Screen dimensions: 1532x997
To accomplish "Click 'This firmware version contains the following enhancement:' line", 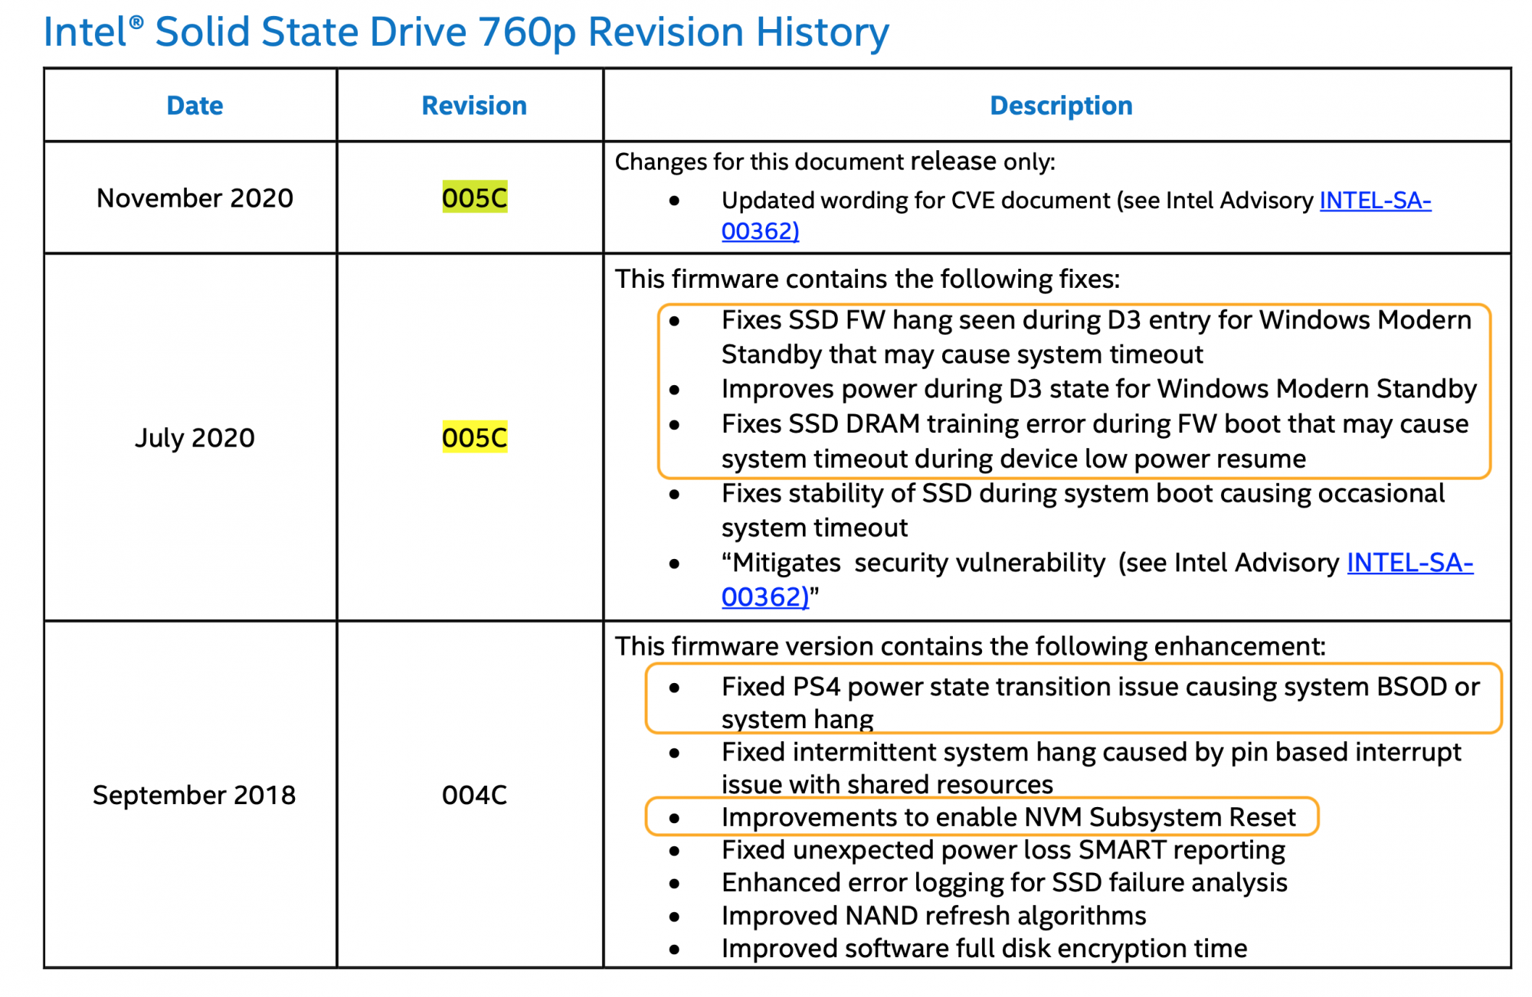I will (970, 646).
